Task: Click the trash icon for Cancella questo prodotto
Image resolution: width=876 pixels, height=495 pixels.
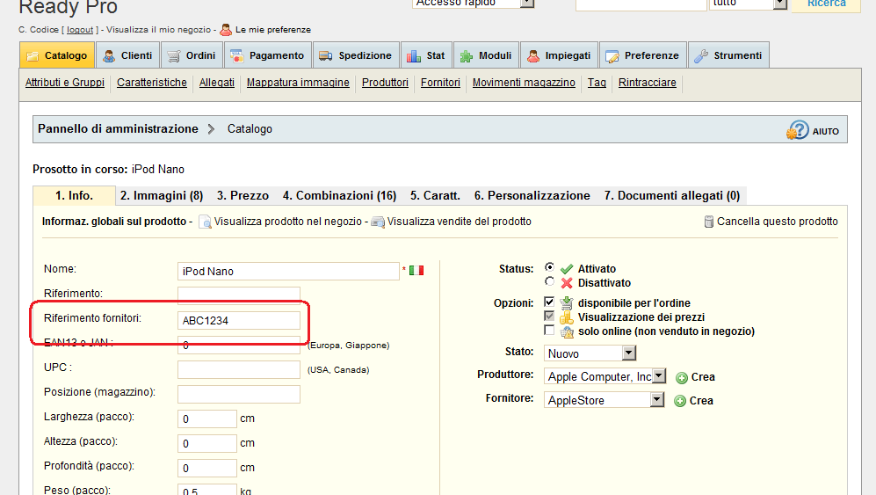Action: [x=708, y=222]
